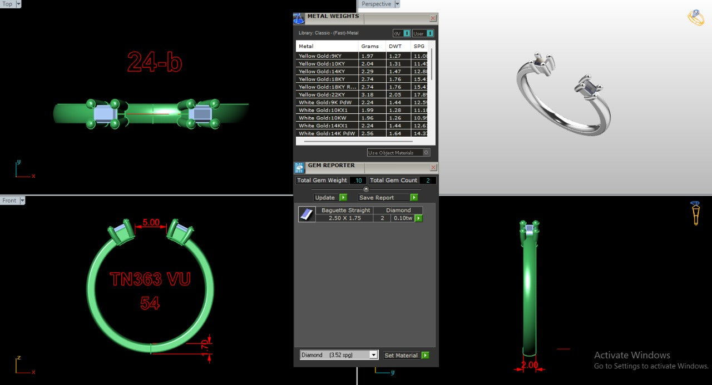712x385 pixels.
Task: Select the Yellow Gold:22KY row
Action: click(x=362, y=94)
